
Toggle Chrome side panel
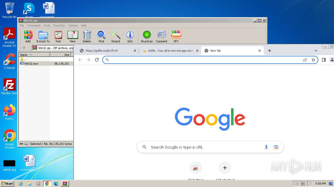click(x=324, y=60)
